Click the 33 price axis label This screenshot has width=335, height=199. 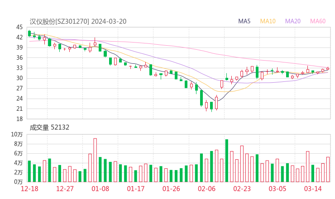pos(19,68)
